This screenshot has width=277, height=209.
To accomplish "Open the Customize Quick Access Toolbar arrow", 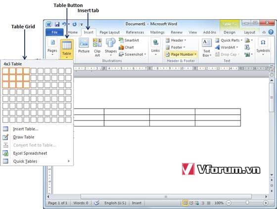I will (x=82, y=24).
